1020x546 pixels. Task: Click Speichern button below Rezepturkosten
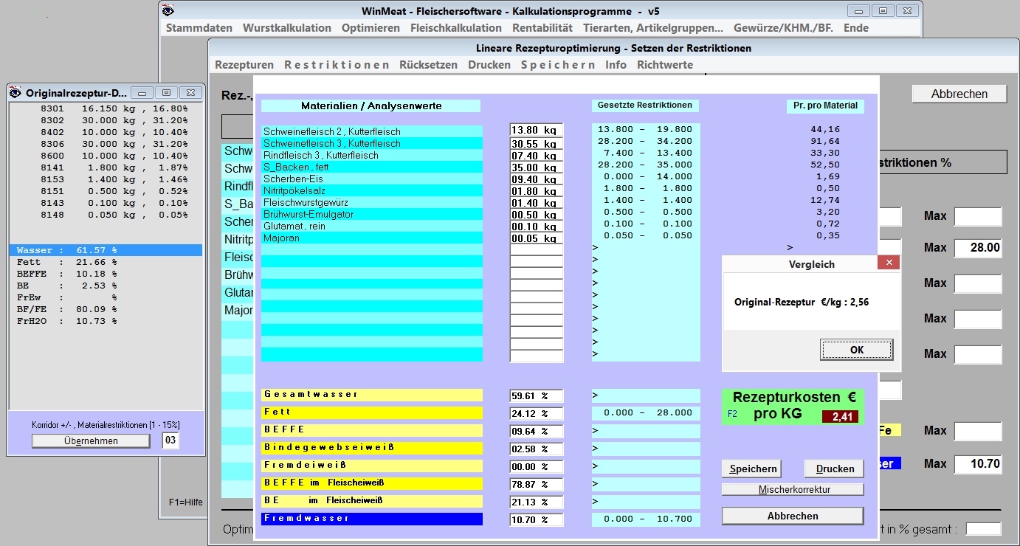[753, 469]
